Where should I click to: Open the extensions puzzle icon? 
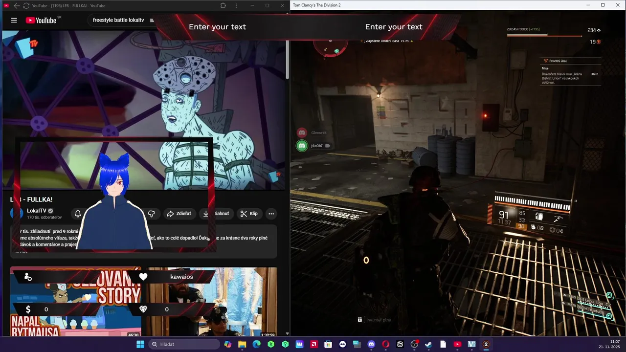click(x=223, y=5)
